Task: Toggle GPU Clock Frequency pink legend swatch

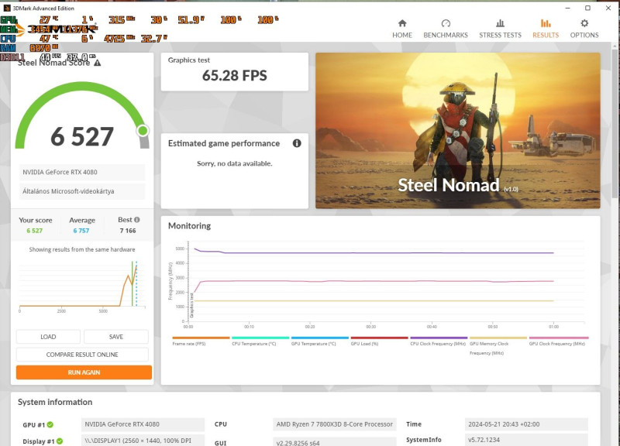Action: 559,338
